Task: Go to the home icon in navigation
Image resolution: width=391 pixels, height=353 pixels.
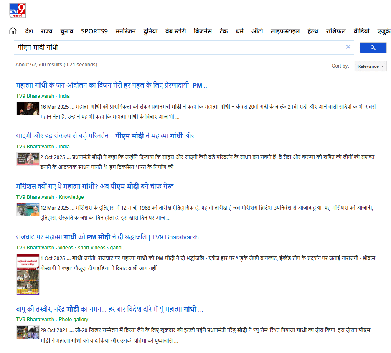Action: [13, 31]
